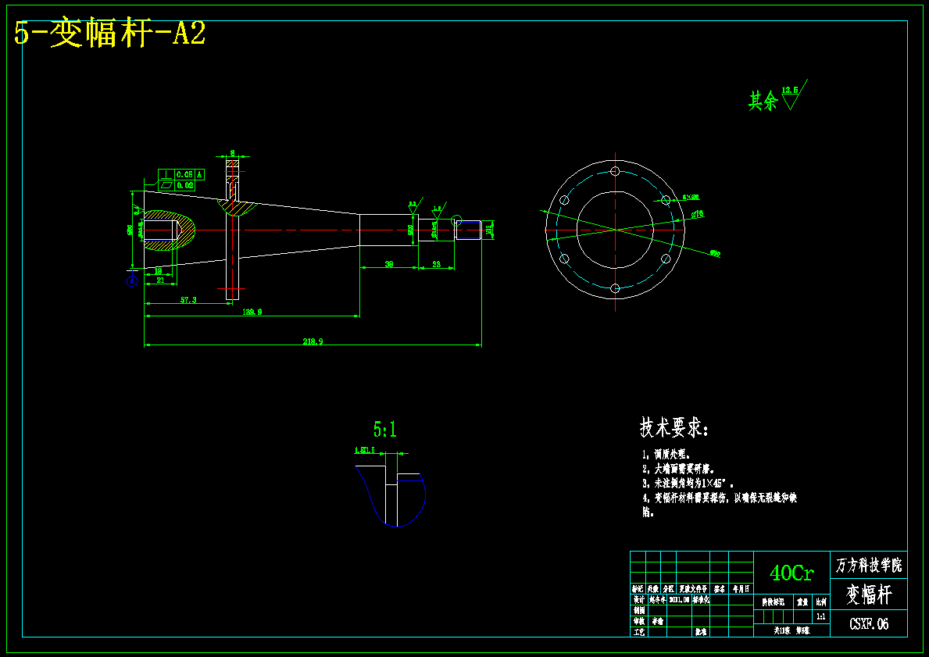Select the "技术要求:" heading

pos(674,427)
